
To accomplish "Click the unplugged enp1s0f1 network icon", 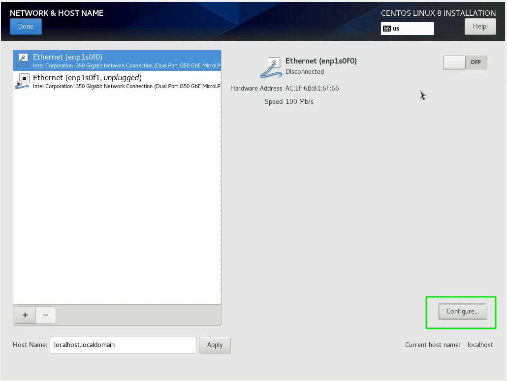I will 22,81.
